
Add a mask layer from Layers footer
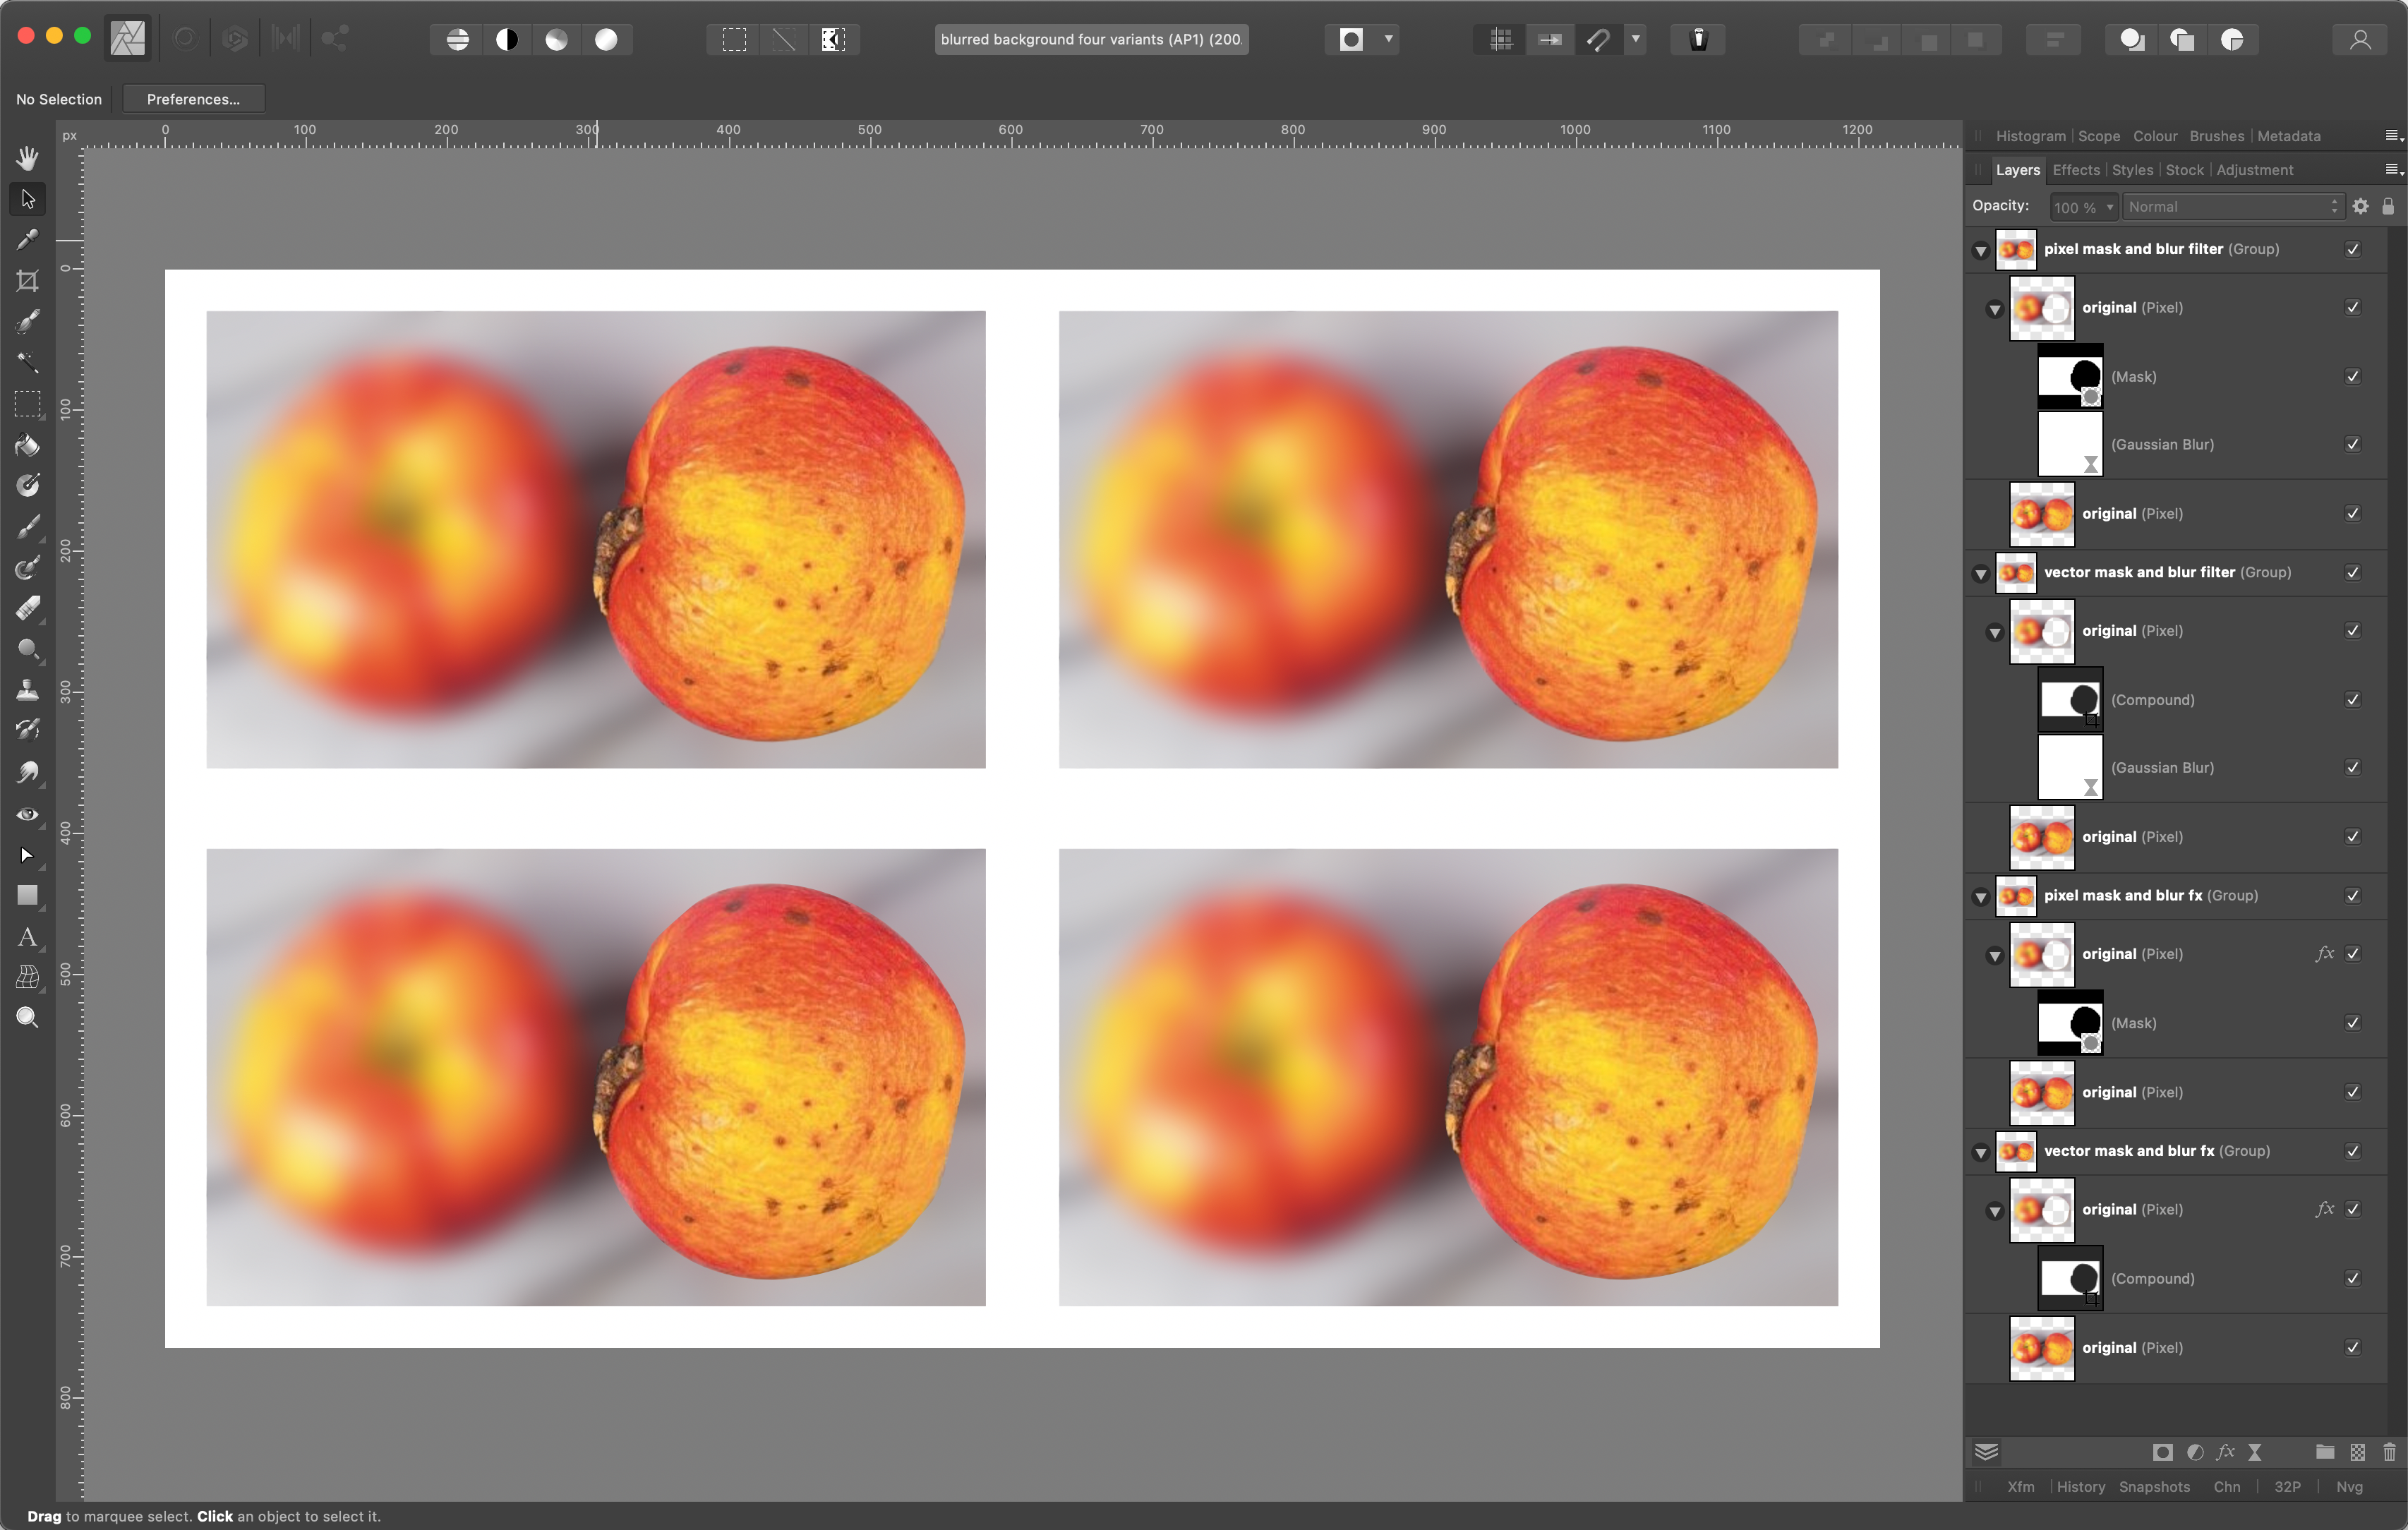pyautogui.click(x=2162, y=1452)
